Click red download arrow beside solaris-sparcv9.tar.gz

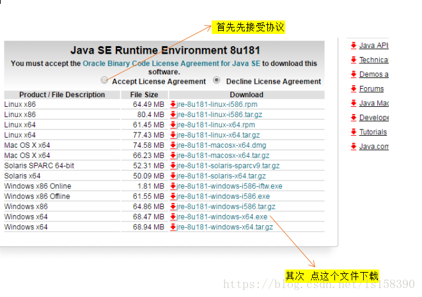pos(173,166)
